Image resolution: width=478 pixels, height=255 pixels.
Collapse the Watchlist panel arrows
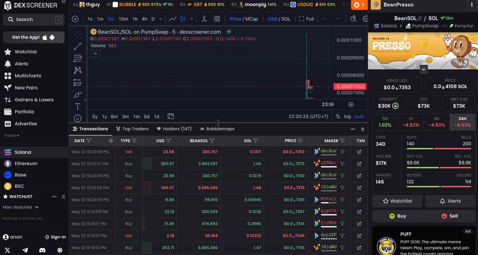click(x=63, y=197)
